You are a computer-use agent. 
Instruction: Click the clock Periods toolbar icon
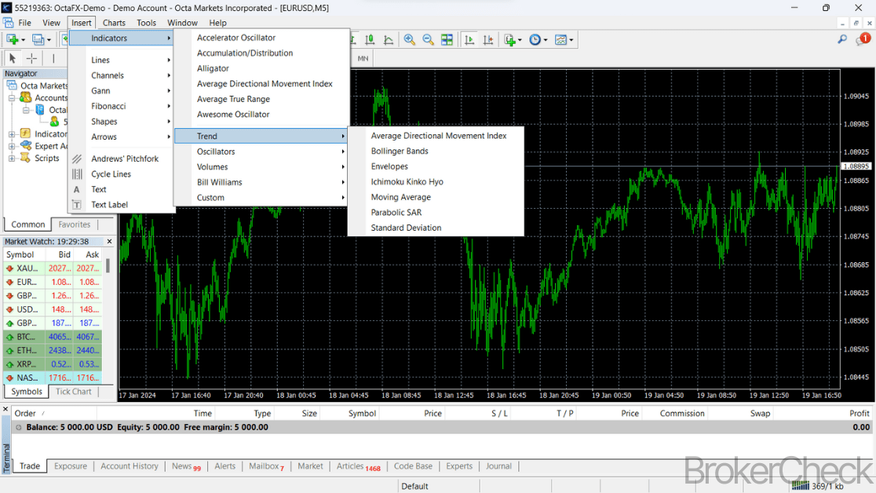[535, 40]
